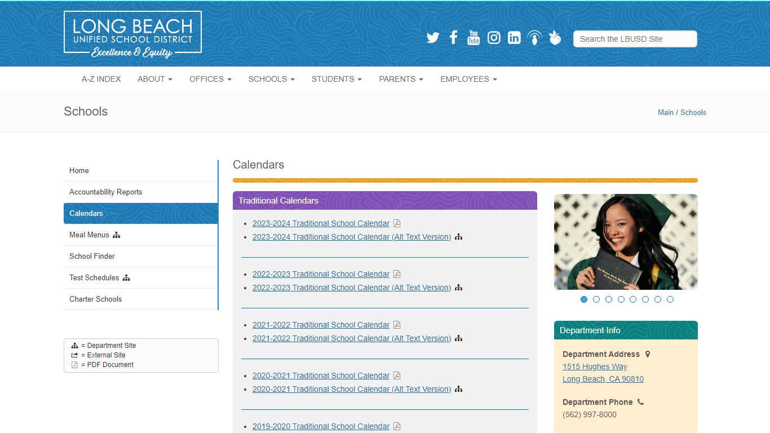Viewport: 770px width, 433px height.
Task: Open the 2019-2020 Traditional School Calendar link
Action: [321, 426]
